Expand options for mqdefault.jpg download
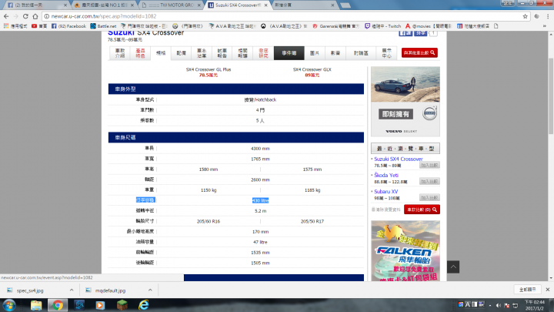The width and height of the screenshot is (554, 312). (x=150, y=290)
